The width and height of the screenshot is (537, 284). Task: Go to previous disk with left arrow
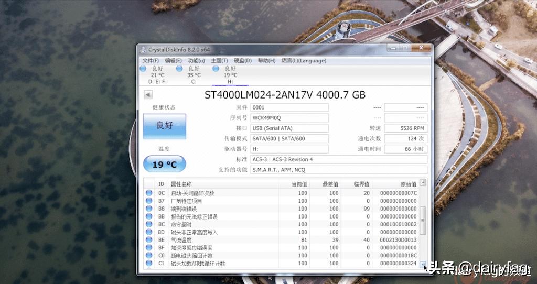point(148,94)
